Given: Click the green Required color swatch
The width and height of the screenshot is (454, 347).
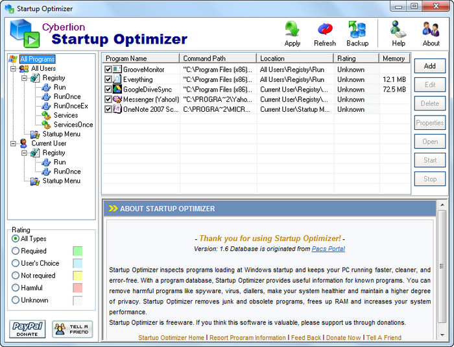Looking at the screenshot, I should click(78, 251).
